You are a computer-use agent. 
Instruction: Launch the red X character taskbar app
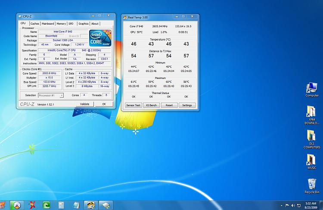[32, 205]
